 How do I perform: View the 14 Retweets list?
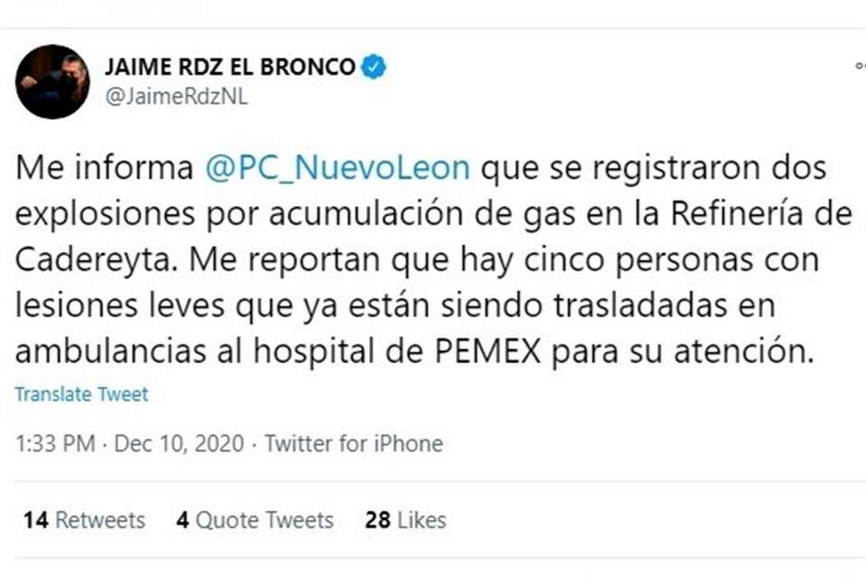pos(84,520)
